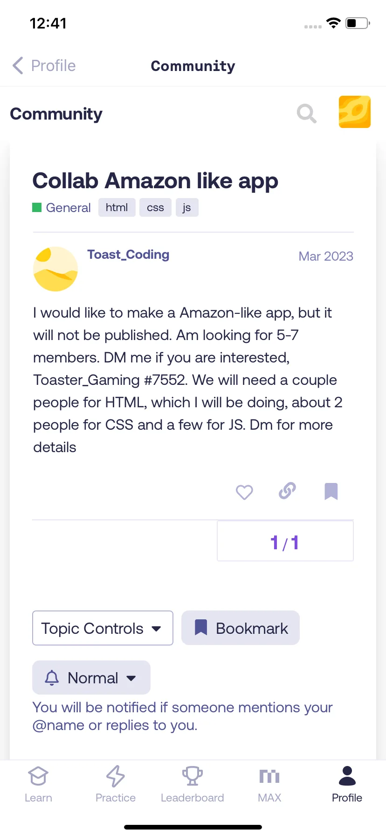Image resolution: width=386 pixels, height=837 pixels.
Task: Filter by the css tag
Action: [x=156, y=207]
